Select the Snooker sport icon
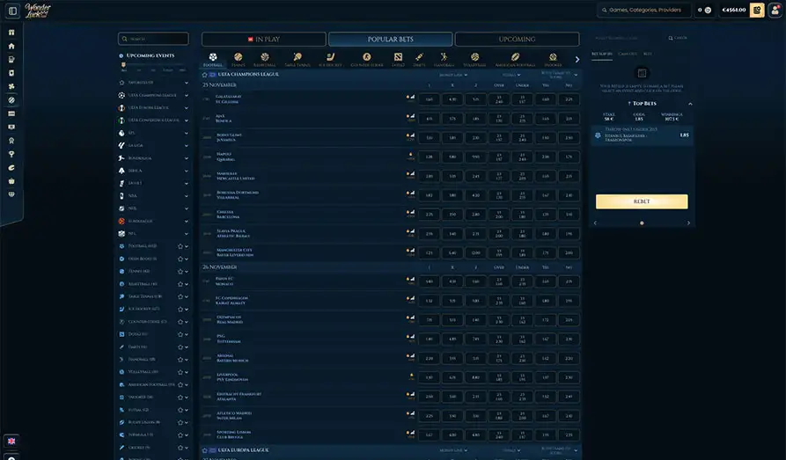Screen dimensions: 786x460 point(553,59)
